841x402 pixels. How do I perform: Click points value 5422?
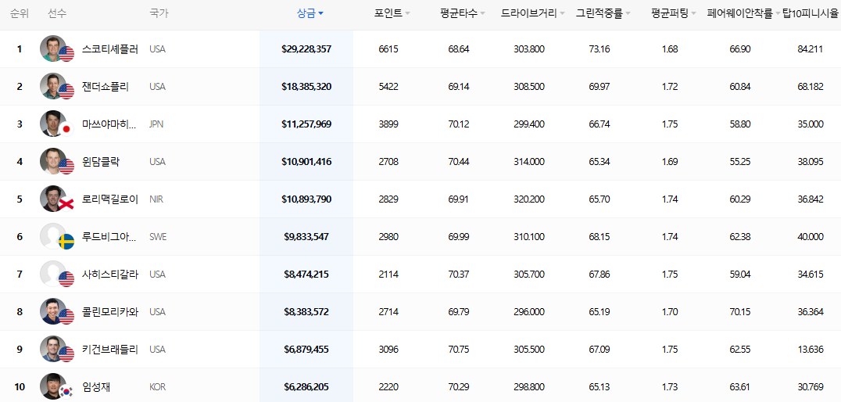coord(388,86)
